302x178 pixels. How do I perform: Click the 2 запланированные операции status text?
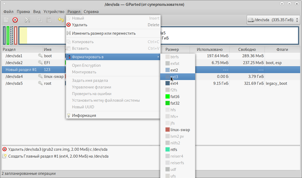(x=29, y=173)
